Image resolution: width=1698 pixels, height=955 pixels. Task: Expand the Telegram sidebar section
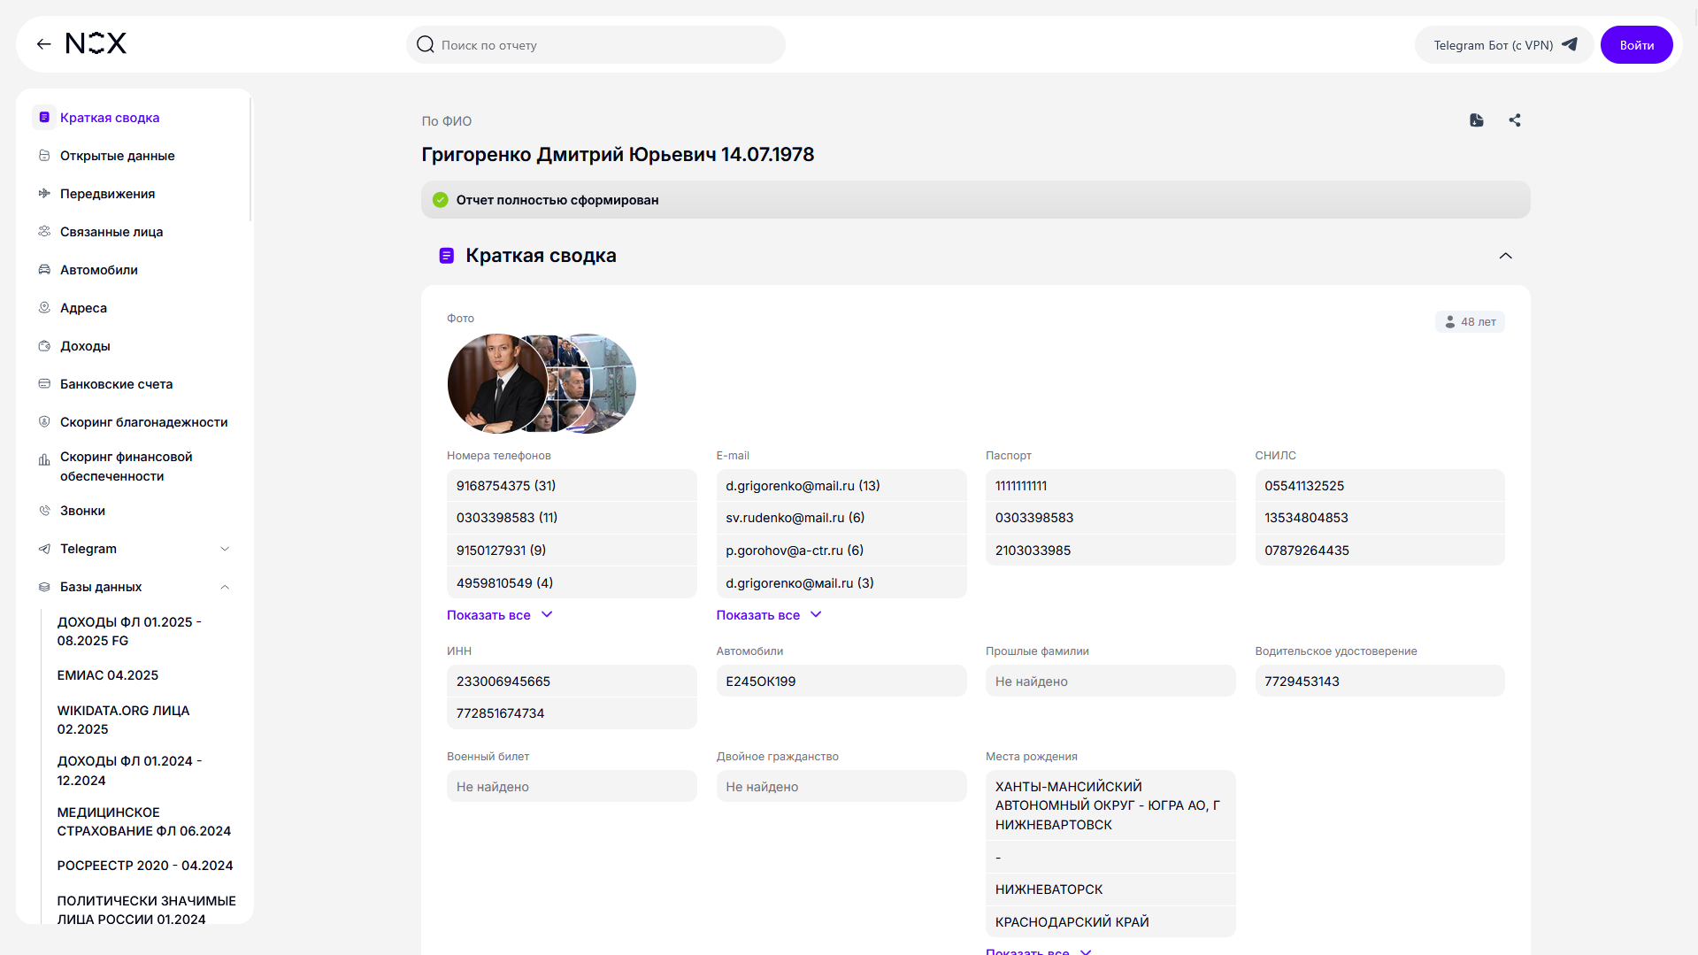225,549
